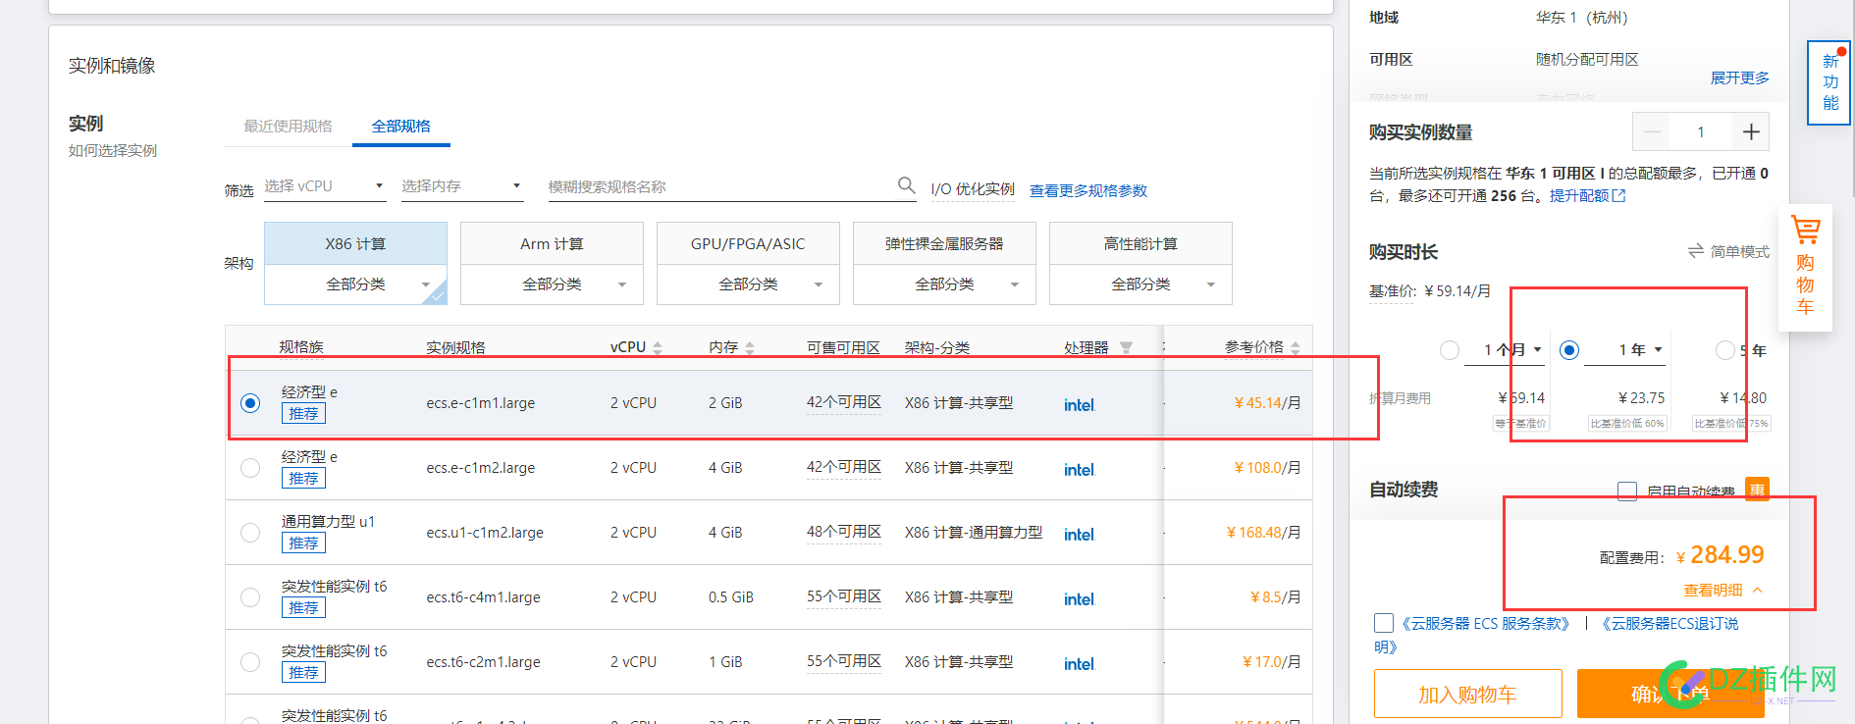1855x724 pixels.
Task: Click the 提升配额 link
Action: pyautogui.click(x=1579, y=195)
